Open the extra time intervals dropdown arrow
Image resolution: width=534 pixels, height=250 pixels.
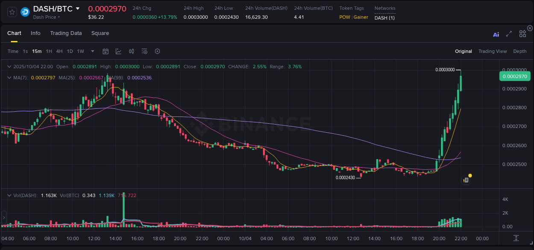tap(92, 51)
